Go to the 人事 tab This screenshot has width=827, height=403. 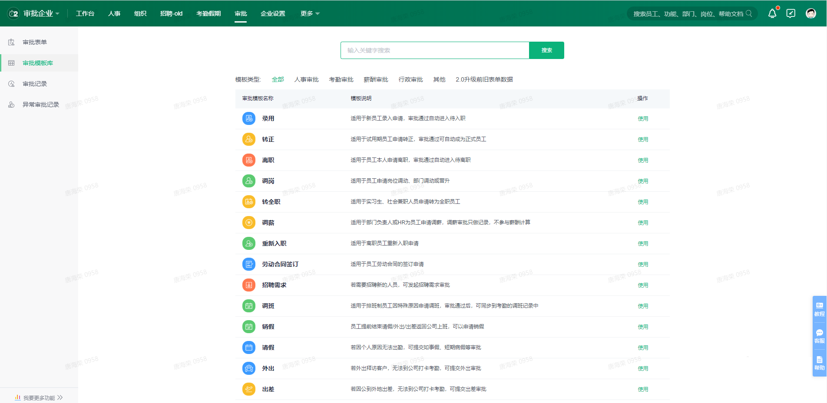pos(114,13)
